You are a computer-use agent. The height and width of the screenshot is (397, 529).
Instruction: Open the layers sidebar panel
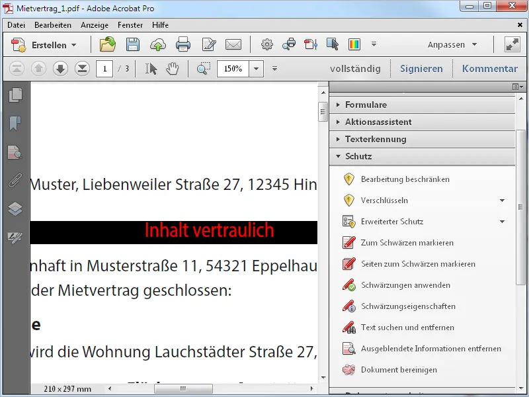click(15, 208)
